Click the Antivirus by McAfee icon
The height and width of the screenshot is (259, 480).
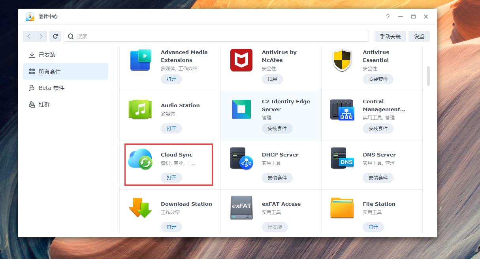(x=241, y=60)
